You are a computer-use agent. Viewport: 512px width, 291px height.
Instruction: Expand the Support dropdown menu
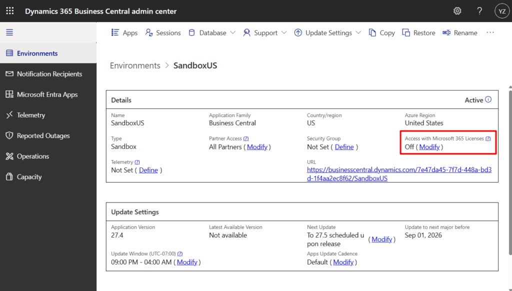coord(265,32)
